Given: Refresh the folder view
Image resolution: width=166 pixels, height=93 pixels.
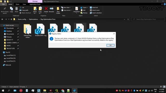Looking at the screenshot, I should click(x=128, y=19).
